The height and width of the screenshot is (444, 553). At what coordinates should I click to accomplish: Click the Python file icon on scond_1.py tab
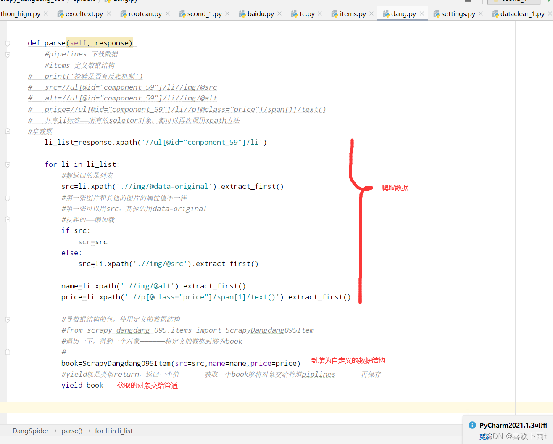coord(183,14)
